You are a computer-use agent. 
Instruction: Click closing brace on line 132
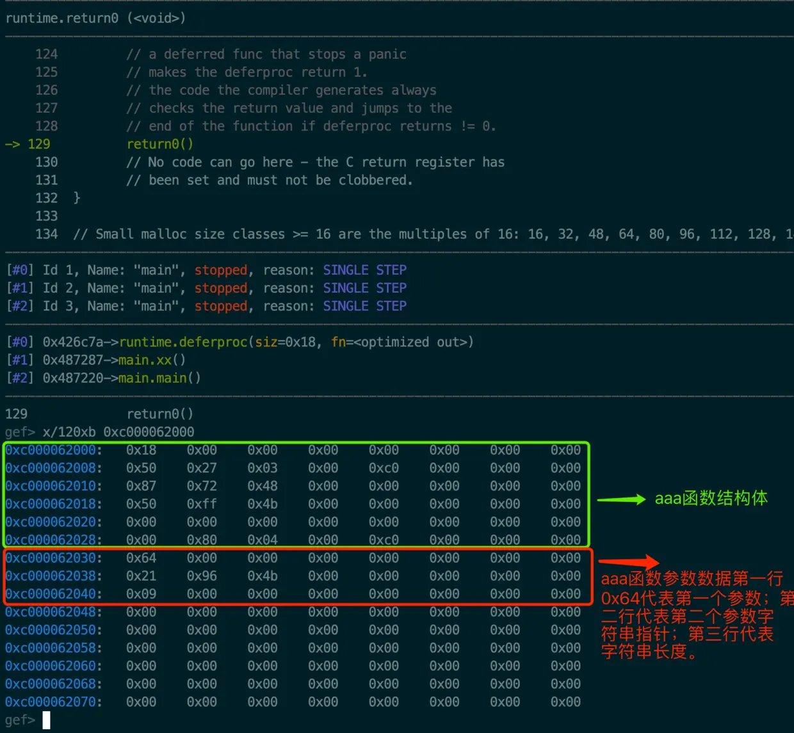[77, 198]
